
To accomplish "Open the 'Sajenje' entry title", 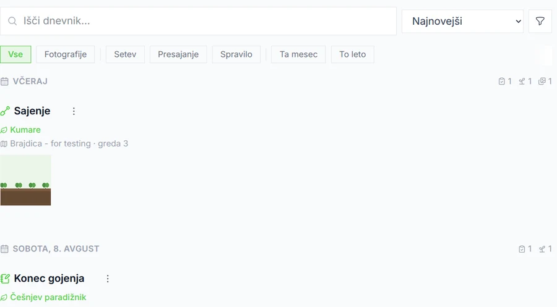I will [32, 111].
